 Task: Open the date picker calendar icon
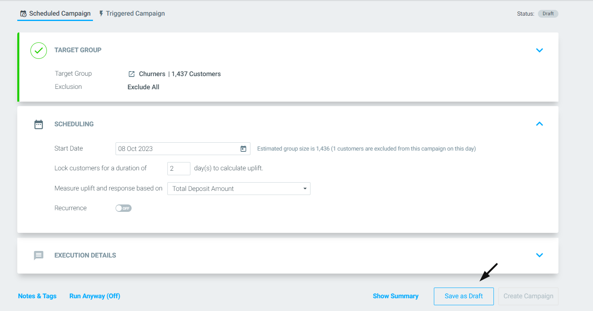tap(243, 149)
